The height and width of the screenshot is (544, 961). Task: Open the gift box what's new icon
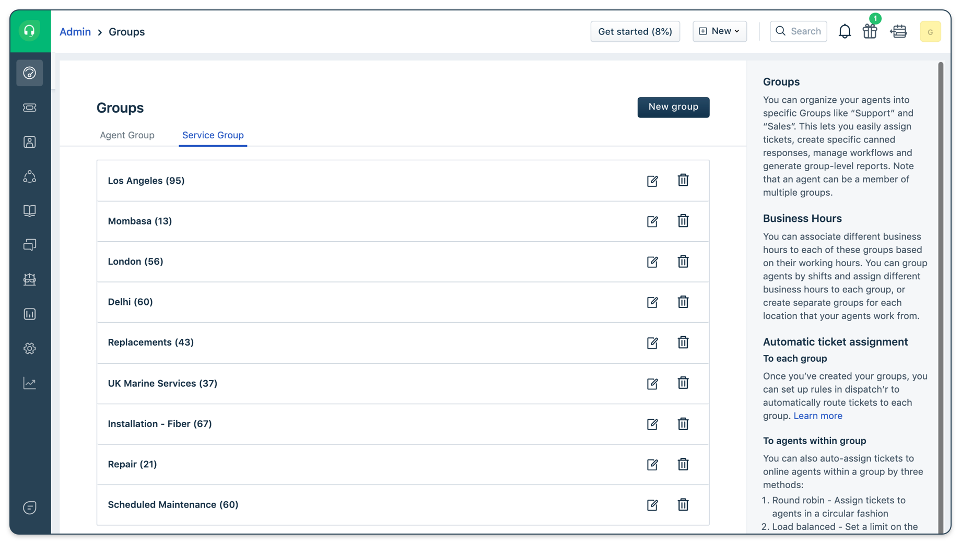(x=870, y=31)
